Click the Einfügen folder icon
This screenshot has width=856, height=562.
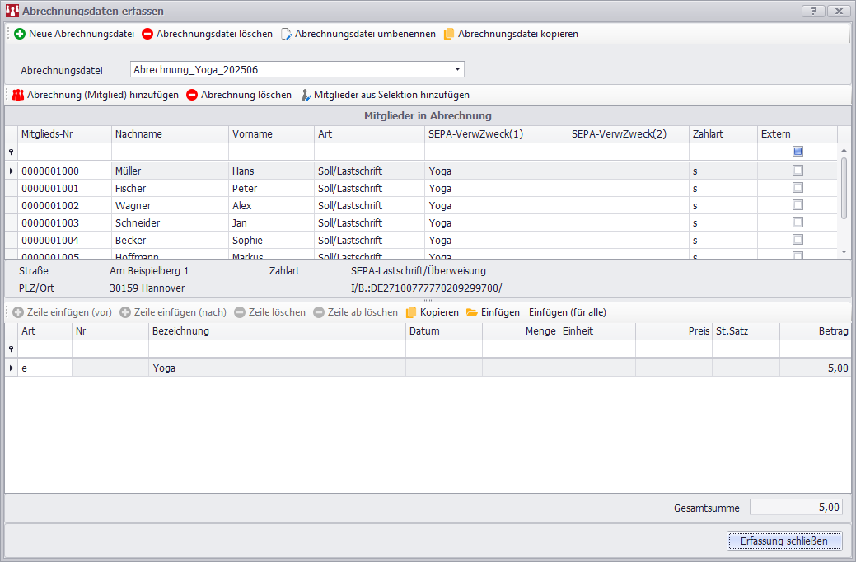[472, 312]
